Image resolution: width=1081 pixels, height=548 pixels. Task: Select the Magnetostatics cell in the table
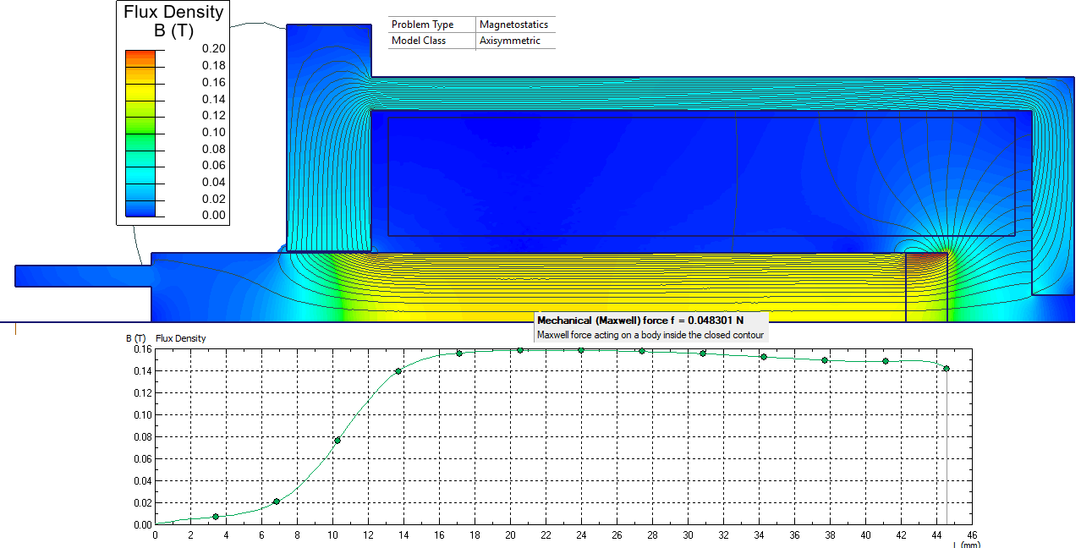tap(514, 25)
